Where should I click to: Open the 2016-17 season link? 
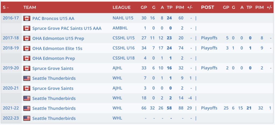(x=11, y=18)
